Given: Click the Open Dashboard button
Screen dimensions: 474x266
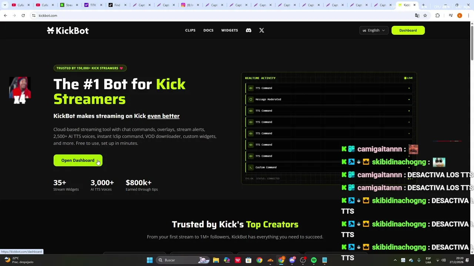Looking at the screenshot, I should point(78,160).
